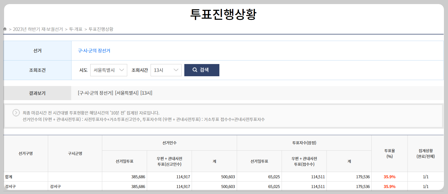The image size is (448, 194).
Task: Open the 조회시간 dropdown showing 13시
Action: pos(166,70)
